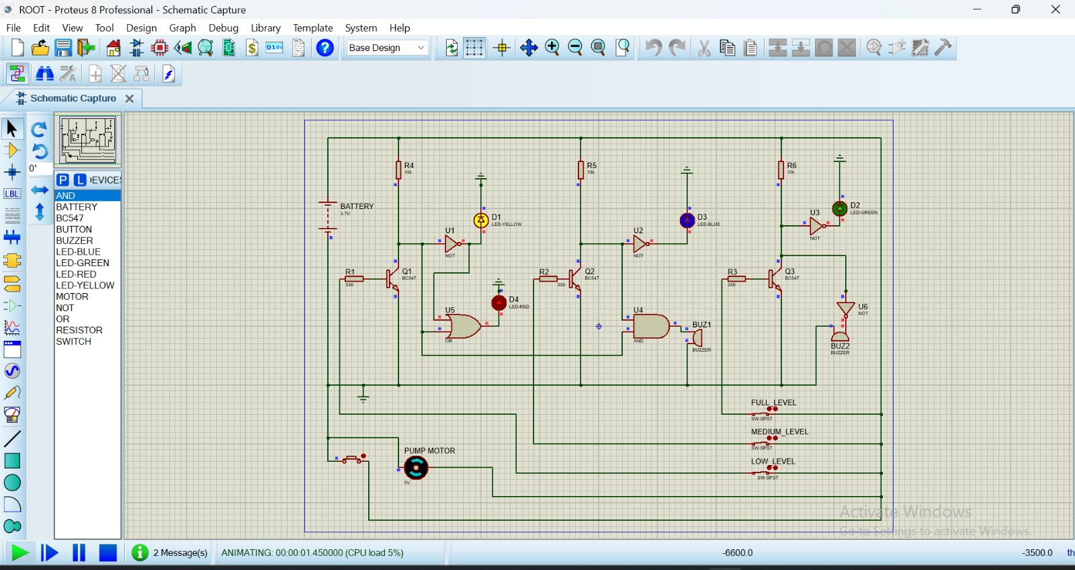Open the PCB Layout chip icon
This screenshot has height=570, width=1075.
click(x=160, y=48)
